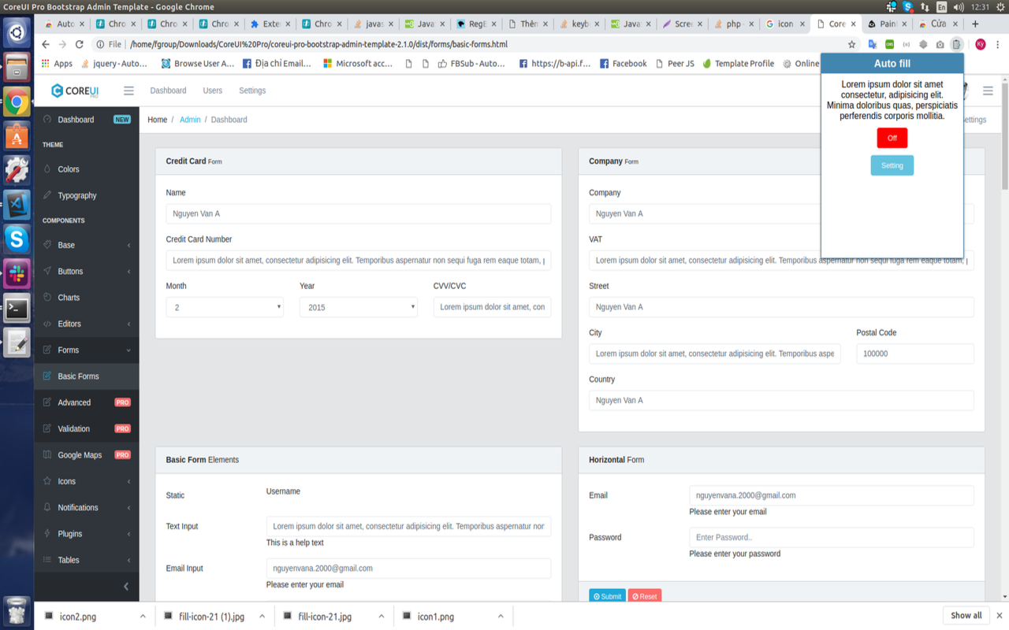Click the Chrome address bar URL
The height and width of the screenshot is (630, 1009).
(x=318, y=44)
